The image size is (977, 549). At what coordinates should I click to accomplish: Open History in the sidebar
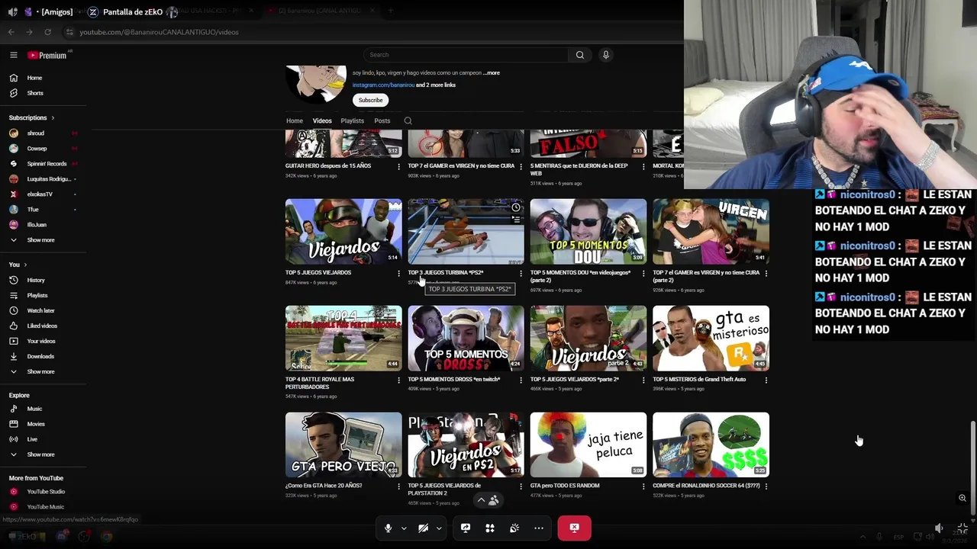tap(36, 280)
